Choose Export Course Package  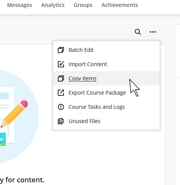point(106,93)
